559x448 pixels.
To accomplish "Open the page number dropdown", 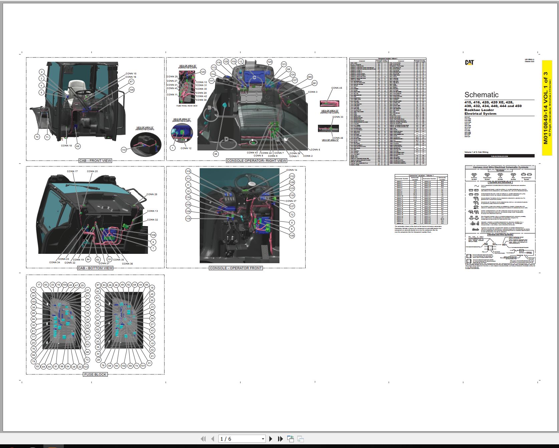I will coord(263,439).
